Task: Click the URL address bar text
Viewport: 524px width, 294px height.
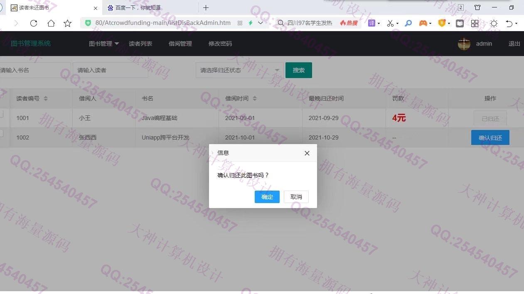Action: click(x=163, y=23)
